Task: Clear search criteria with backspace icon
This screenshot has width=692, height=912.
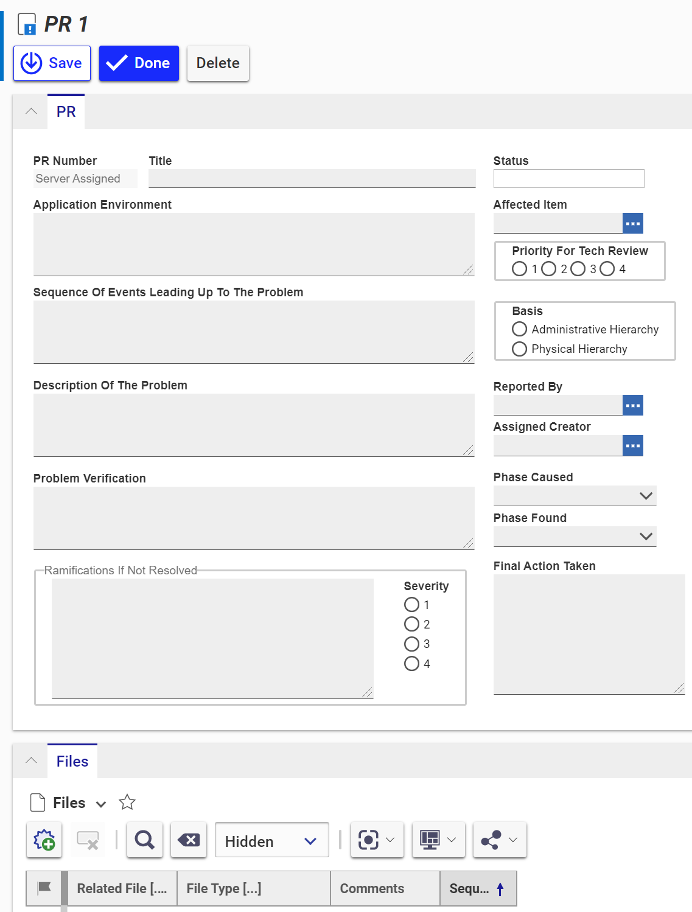Action: pyautogui.click(x=189, y=840)
